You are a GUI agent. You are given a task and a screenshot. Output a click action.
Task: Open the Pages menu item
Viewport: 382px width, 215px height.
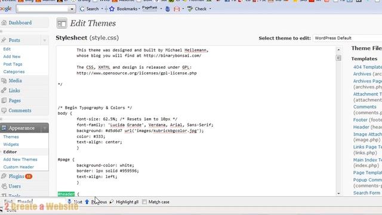[14, 101]
